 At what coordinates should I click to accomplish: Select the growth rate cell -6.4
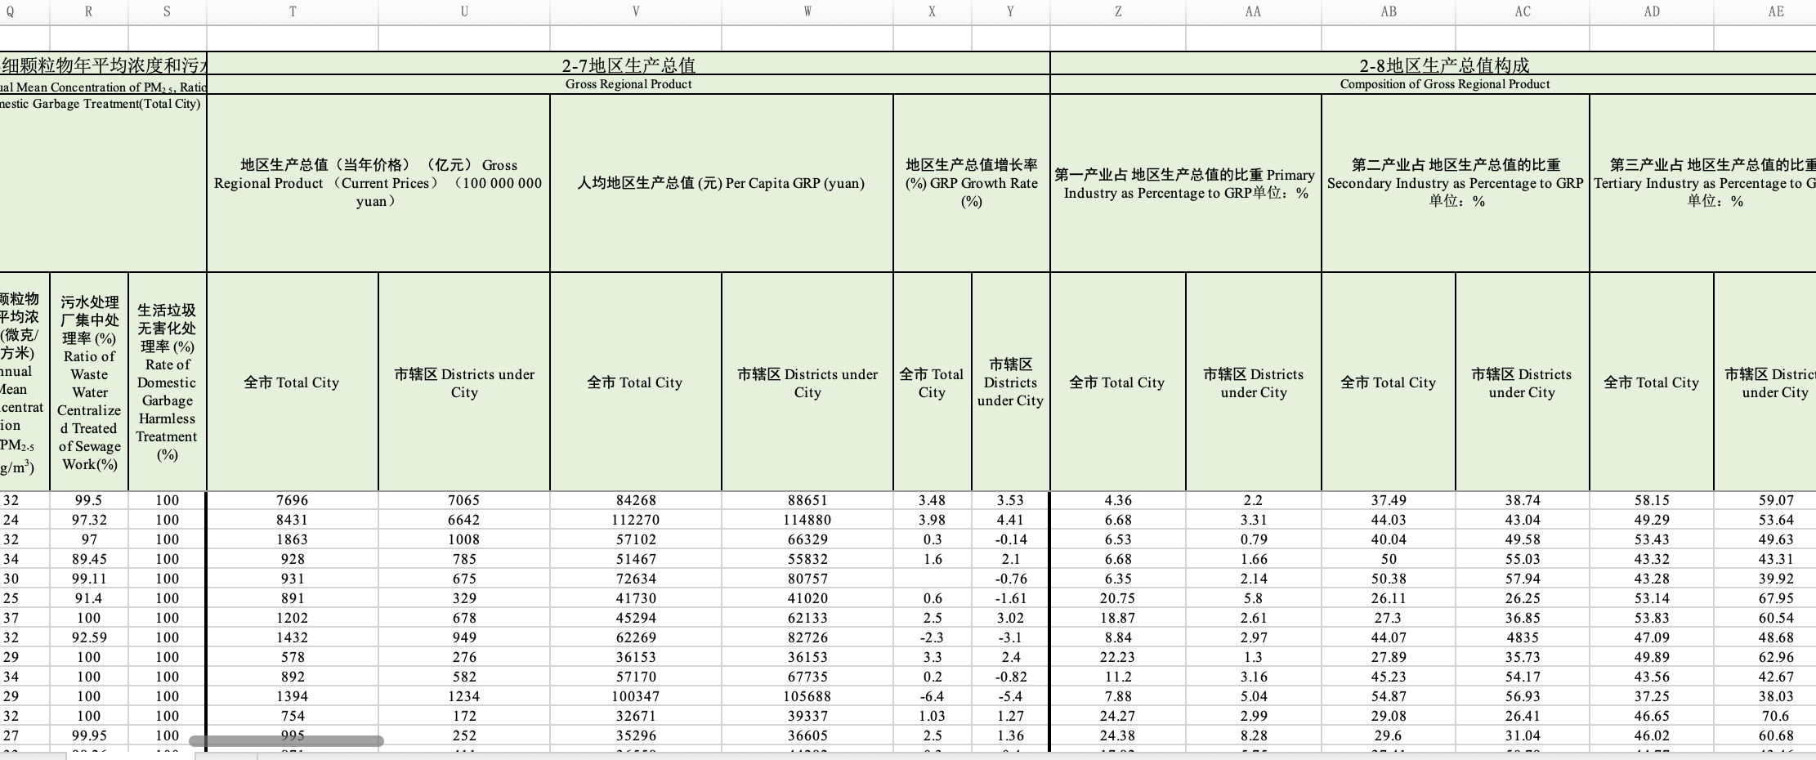(933, 696)
